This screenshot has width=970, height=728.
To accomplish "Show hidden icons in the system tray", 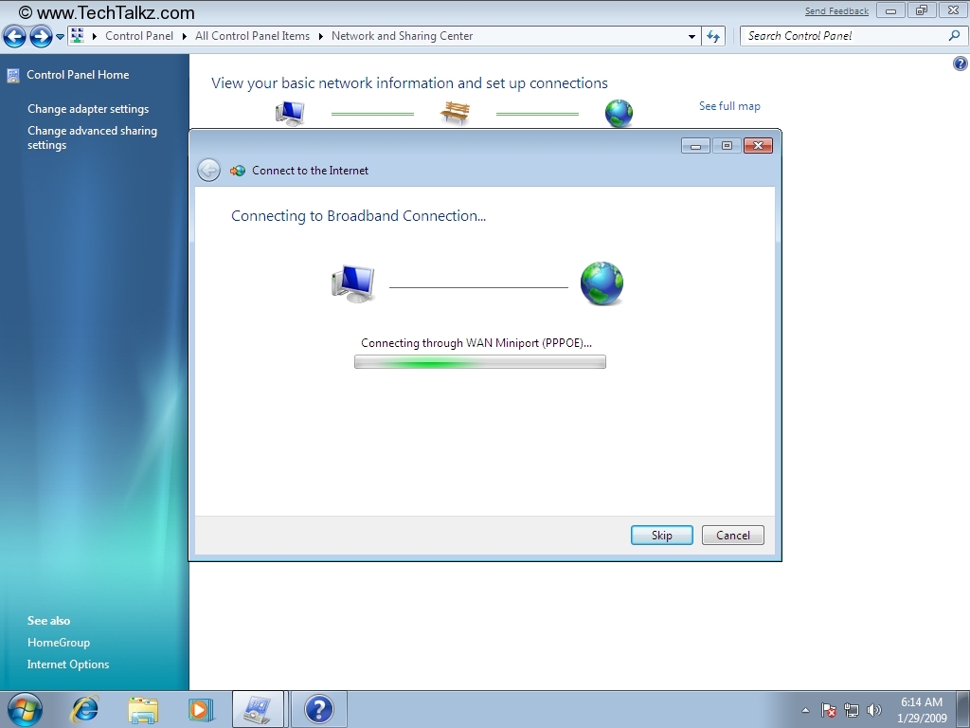I will pos(805,710).
